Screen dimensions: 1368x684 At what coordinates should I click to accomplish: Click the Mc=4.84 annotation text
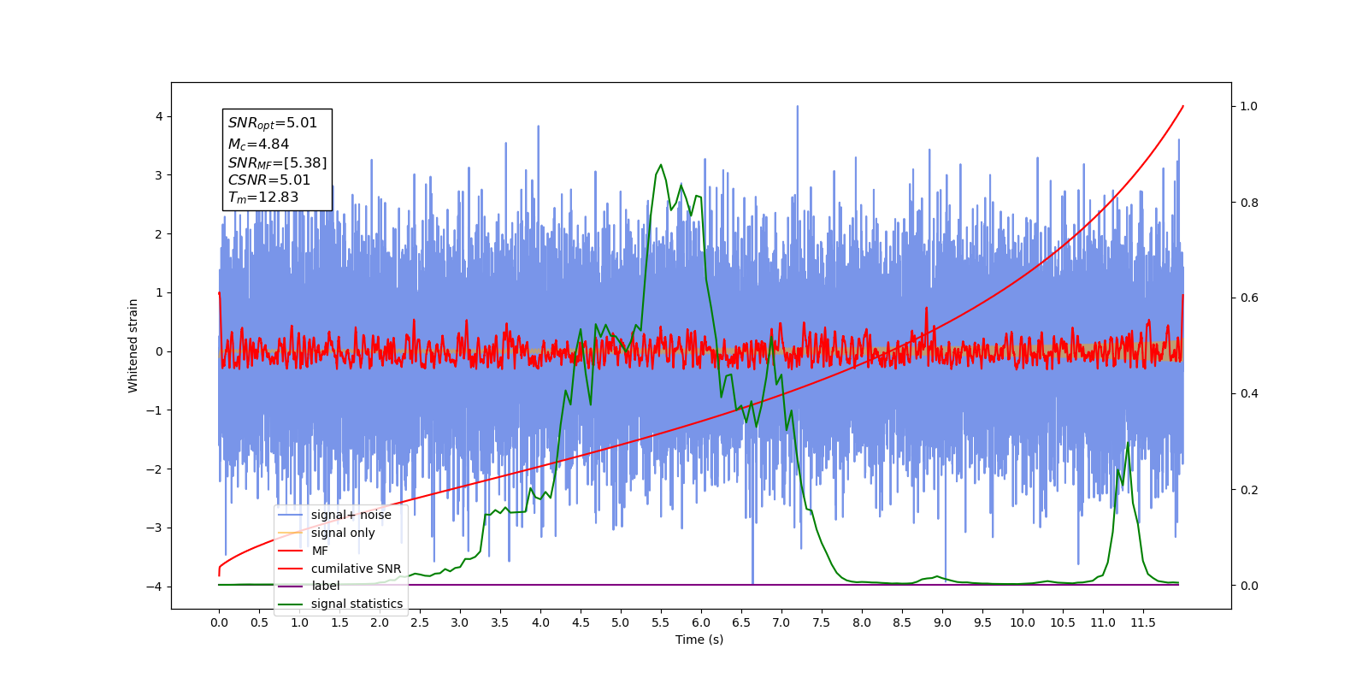pyautogui.click(x=258, y=144)
